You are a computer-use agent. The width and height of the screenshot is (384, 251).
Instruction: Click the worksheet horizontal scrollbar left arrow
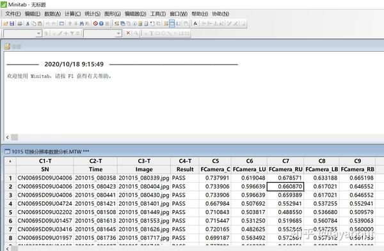click(x=8, y=248)
